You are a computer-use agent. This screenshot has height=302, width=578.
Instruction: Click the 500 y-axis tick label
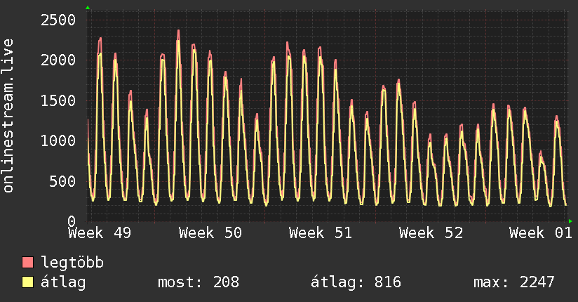[62, 181]
